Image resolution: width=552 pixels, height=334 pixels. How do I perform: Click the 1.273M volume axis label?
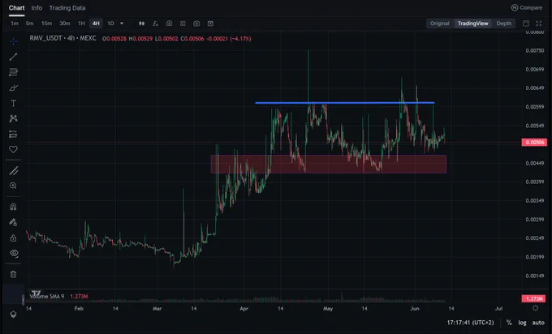[533, 299]
